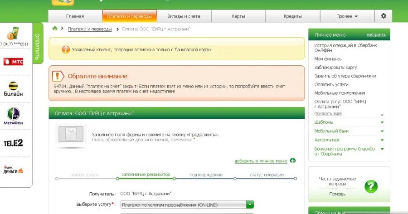Open Заявить об утере сберкнижки link
This screenshot has width=408, height=214.
click(x=345, y=76)
